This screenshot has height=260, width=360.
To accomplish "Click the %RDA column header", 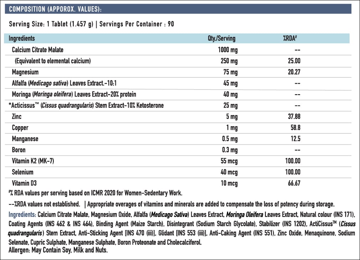I will (x=290, y=39).
